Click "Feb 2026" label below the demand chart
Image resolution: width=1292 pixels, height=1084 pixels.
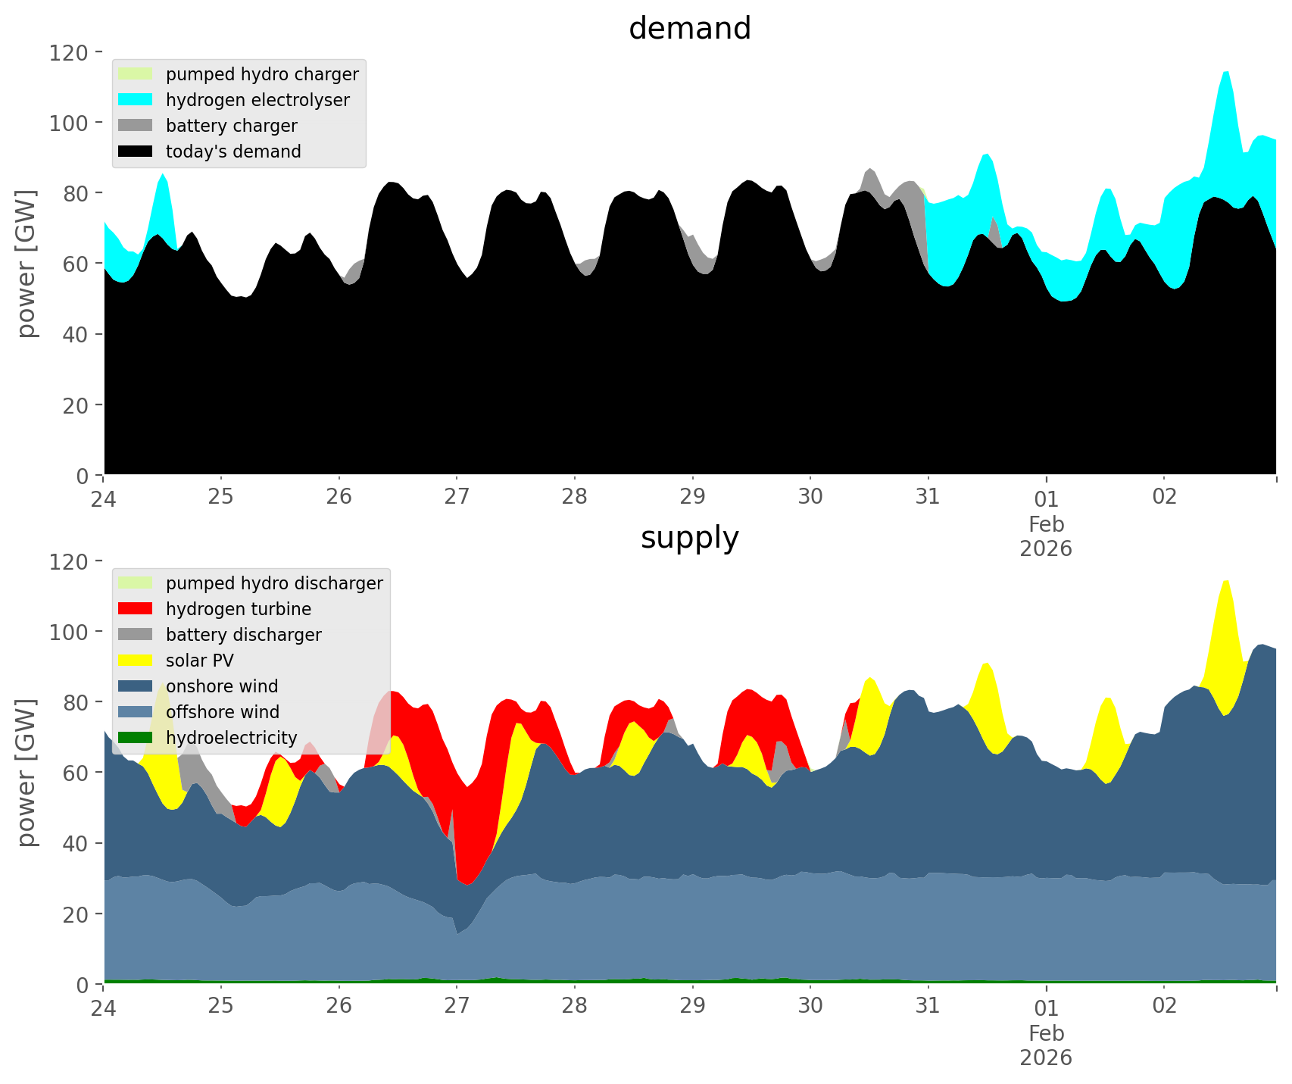pos(1046,536)
